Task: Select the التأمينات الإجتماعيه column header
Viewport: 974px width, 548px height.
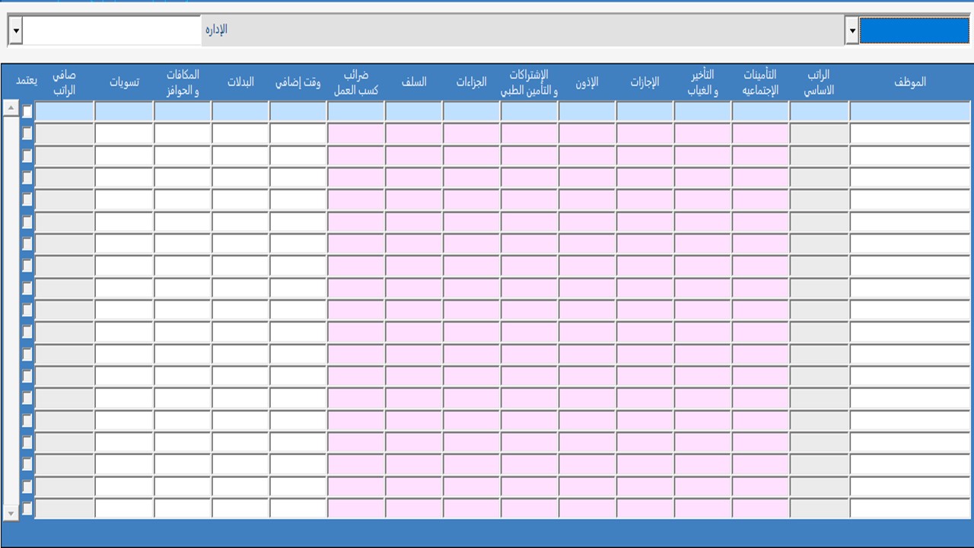Action: (x=760, y=82)
